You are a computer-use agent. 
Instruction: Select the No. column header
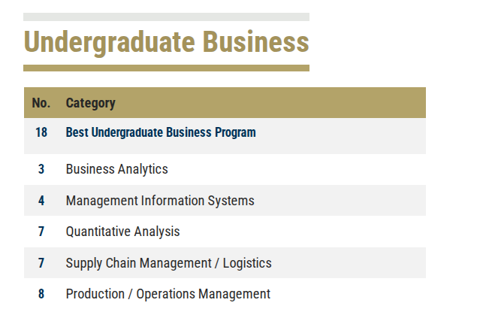(41, 103)
